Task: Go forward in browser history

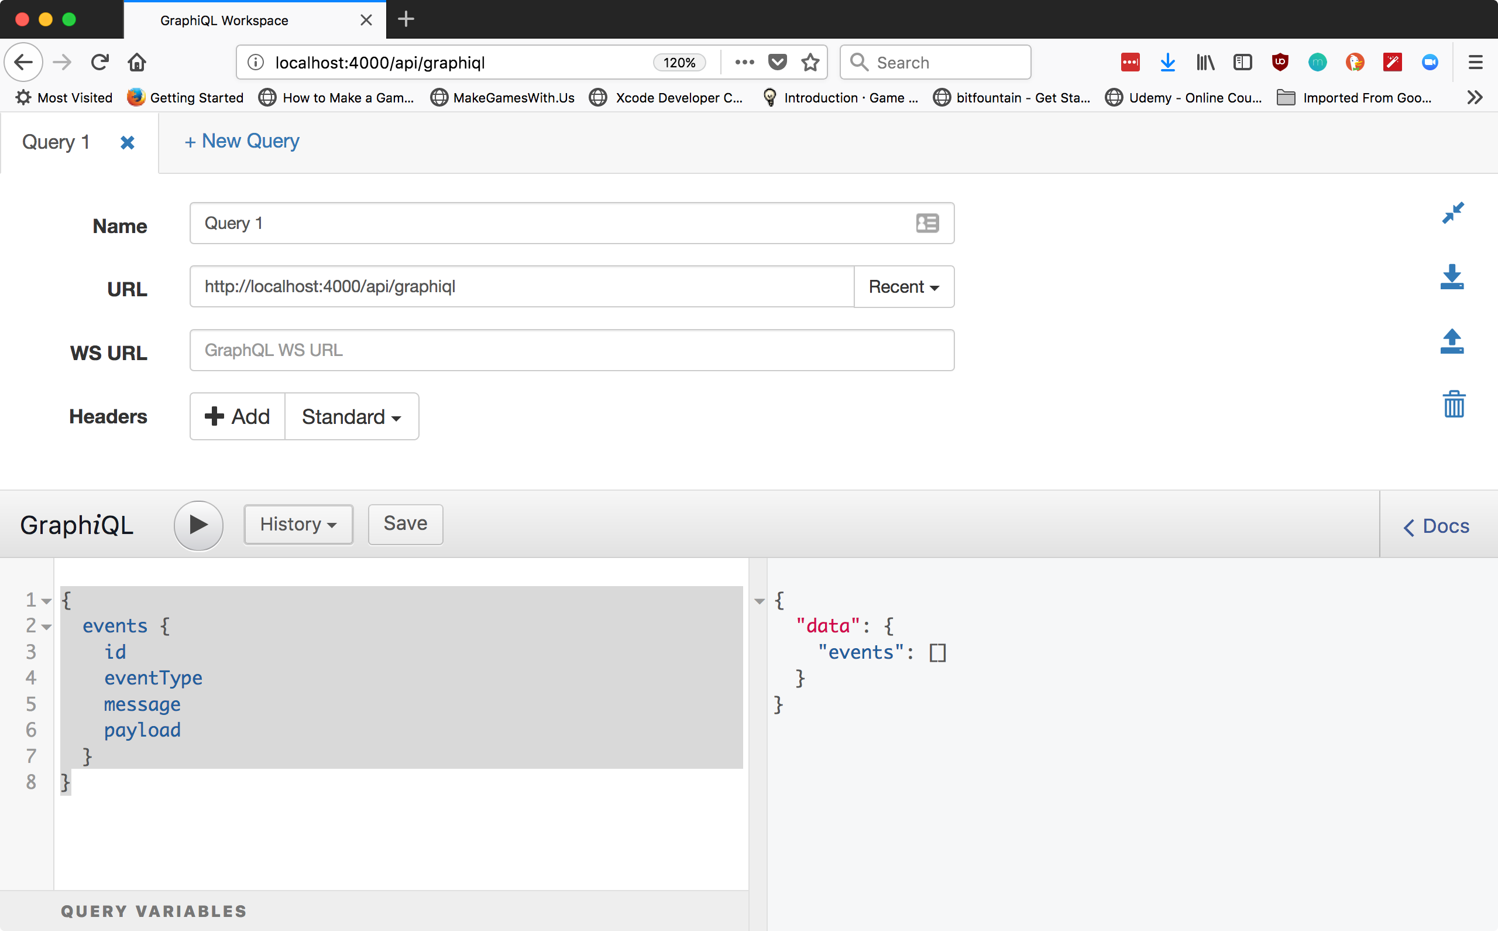Action: point(62,62)
